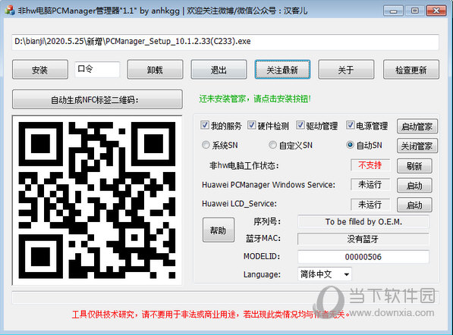The height and width of the screenshot is (335, 453).
Task: Start the Huawei PCManager Windows Service
Action: coord(414,186)
